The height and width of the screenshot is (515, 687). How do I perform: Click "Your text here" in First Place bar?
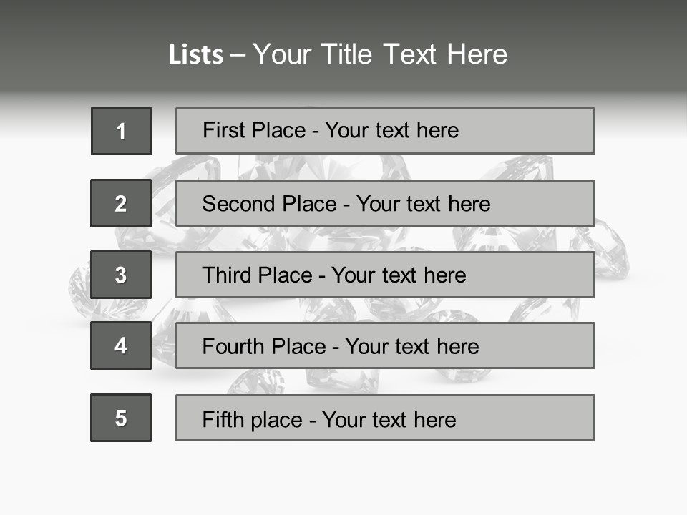coord(391,130)
